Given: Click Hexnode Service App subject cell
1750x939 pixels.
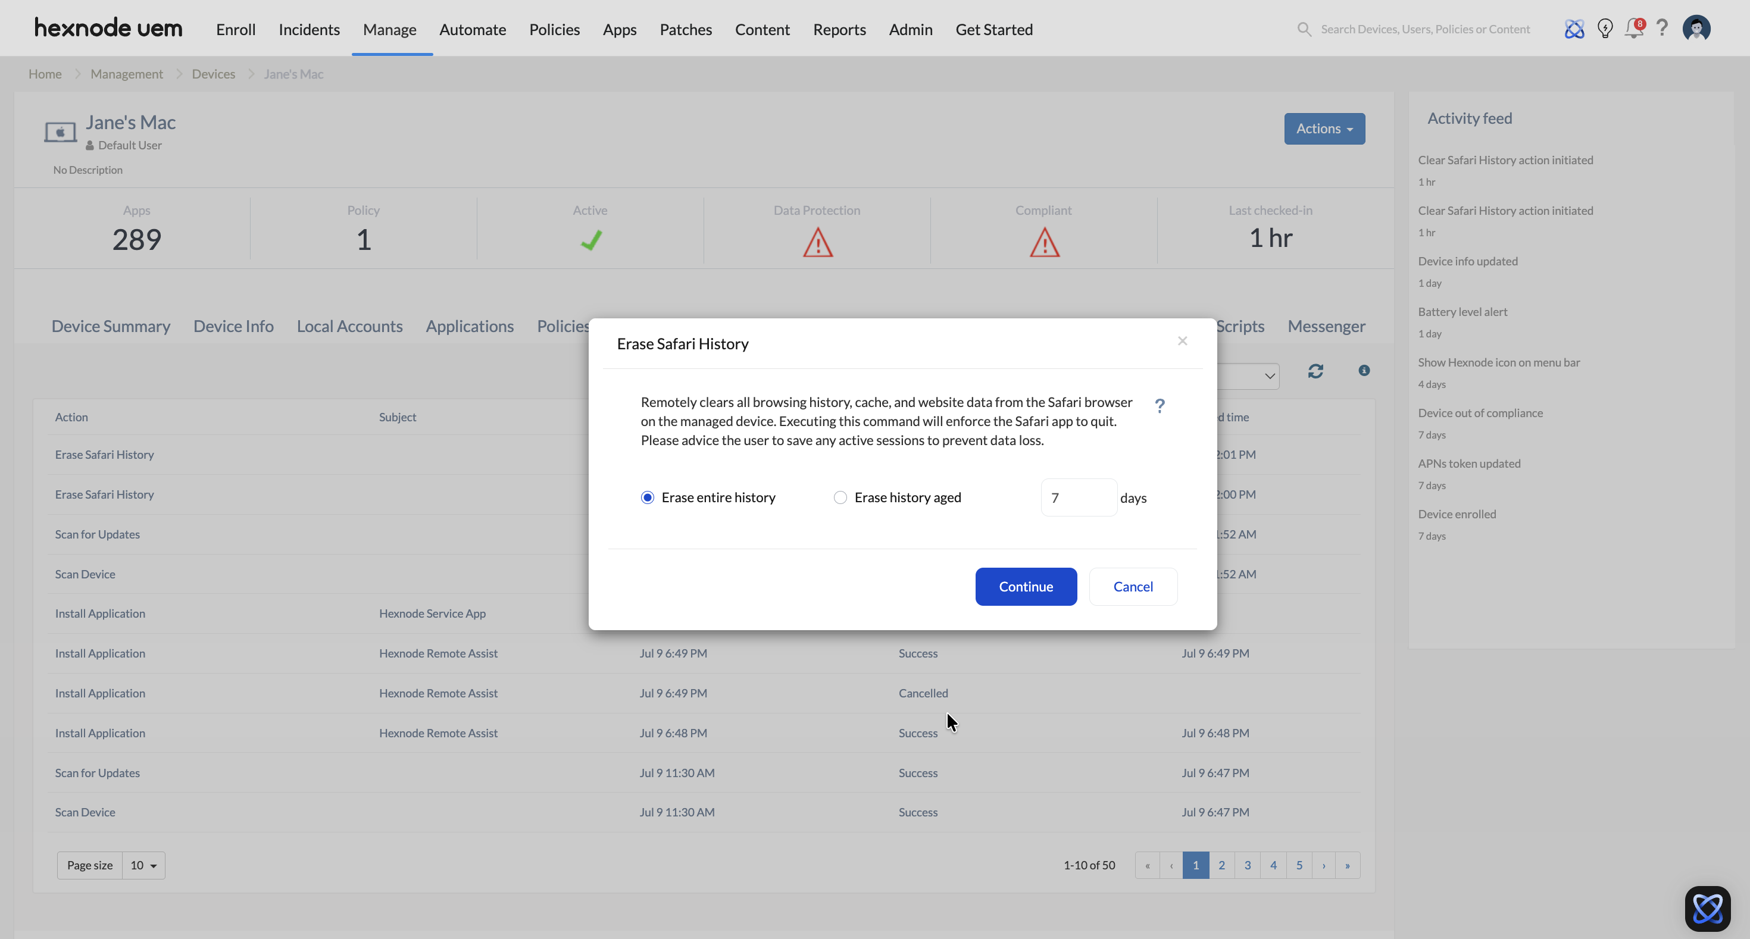Looking at the screenshot, I should (x=432, y=613).
